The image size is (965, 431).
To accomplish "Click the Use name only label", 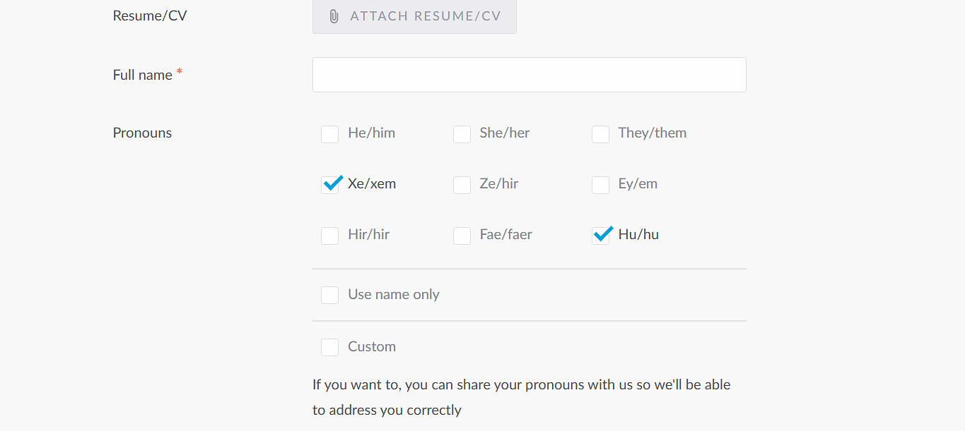I will (x=393, y=295).
